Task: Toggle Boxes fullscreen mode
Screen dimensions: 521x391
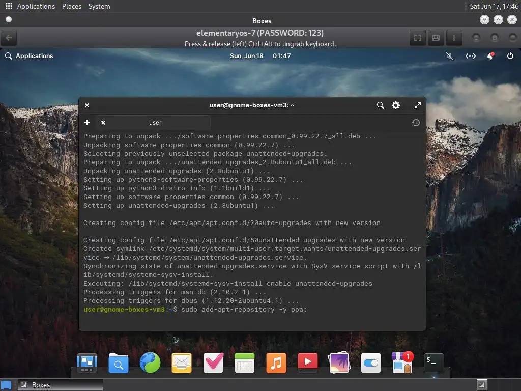Action: [x=418, y=38]
